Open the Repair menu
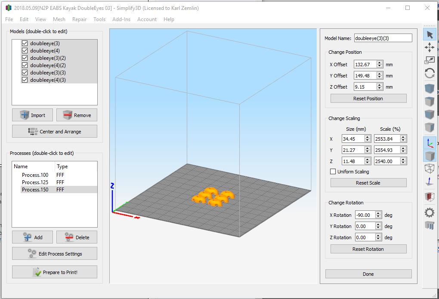This screenshot has height=299, width=439. point(79,19)
